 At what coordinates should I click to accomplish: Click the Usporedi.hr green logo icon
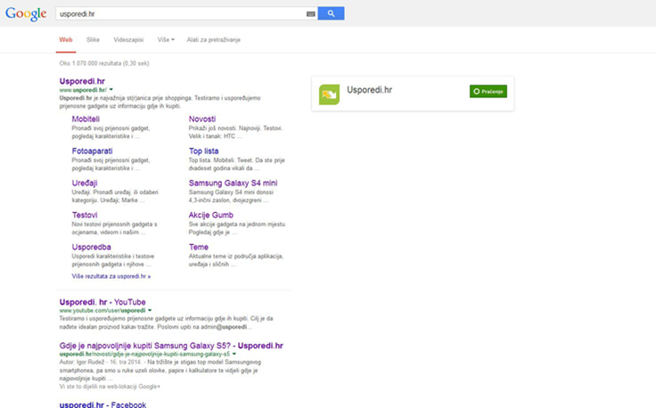[x=329, y=94]
